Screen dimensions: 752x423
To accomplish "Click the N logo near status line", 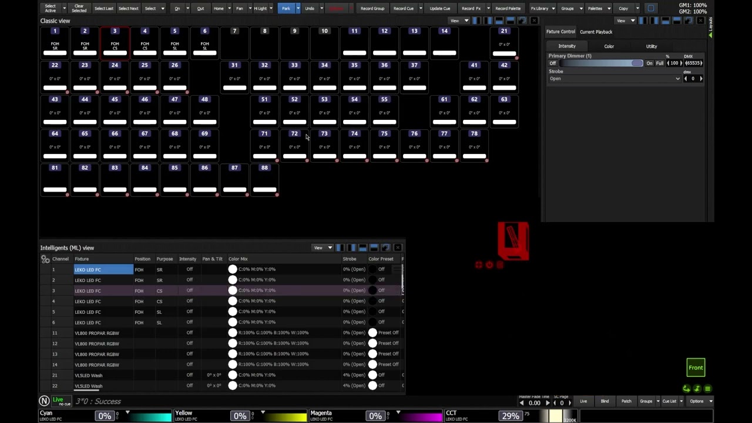I will (44, 401).
